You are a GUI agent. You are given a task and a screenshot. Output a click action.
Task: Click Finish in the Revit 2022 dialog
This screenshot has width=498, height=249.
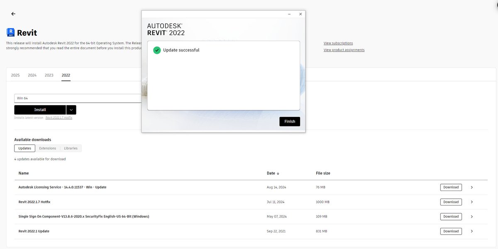(x=290, y=121)
